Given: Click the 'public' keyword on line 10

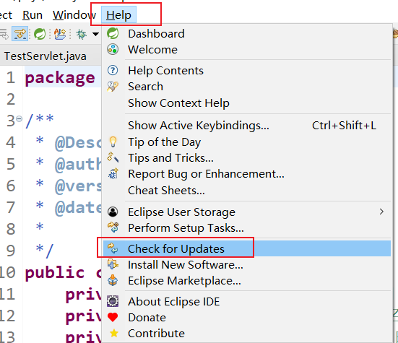Looking at the screenshot, I should pos(54,273).
